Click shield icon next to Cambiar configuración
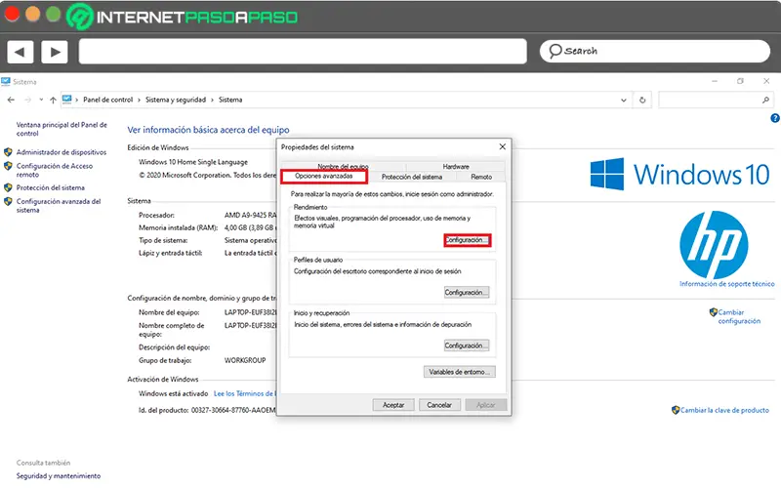This screenshot has height=488, width=781. pyautogui.click(x=714, y=312)
